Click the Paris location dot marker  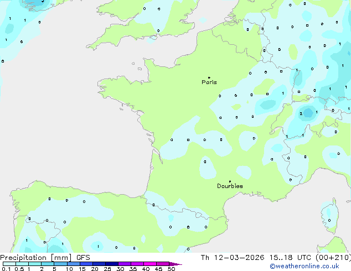pyautogui.click(x=209, y=77)
